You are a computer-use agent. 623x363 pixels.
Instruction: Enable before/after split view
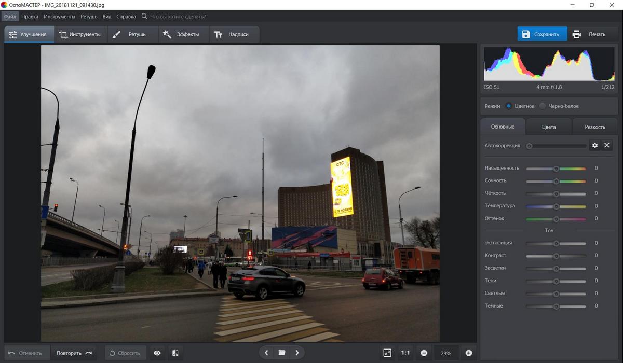click(175, 353)
